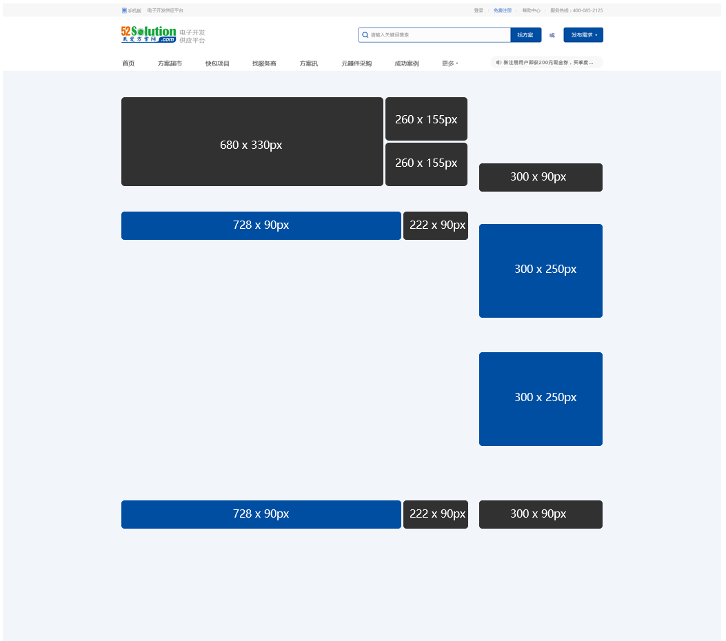Open 元器件采购 navigation item
Image resolution: width=726 pixels, height=641 pixels.
coord(356,63)
